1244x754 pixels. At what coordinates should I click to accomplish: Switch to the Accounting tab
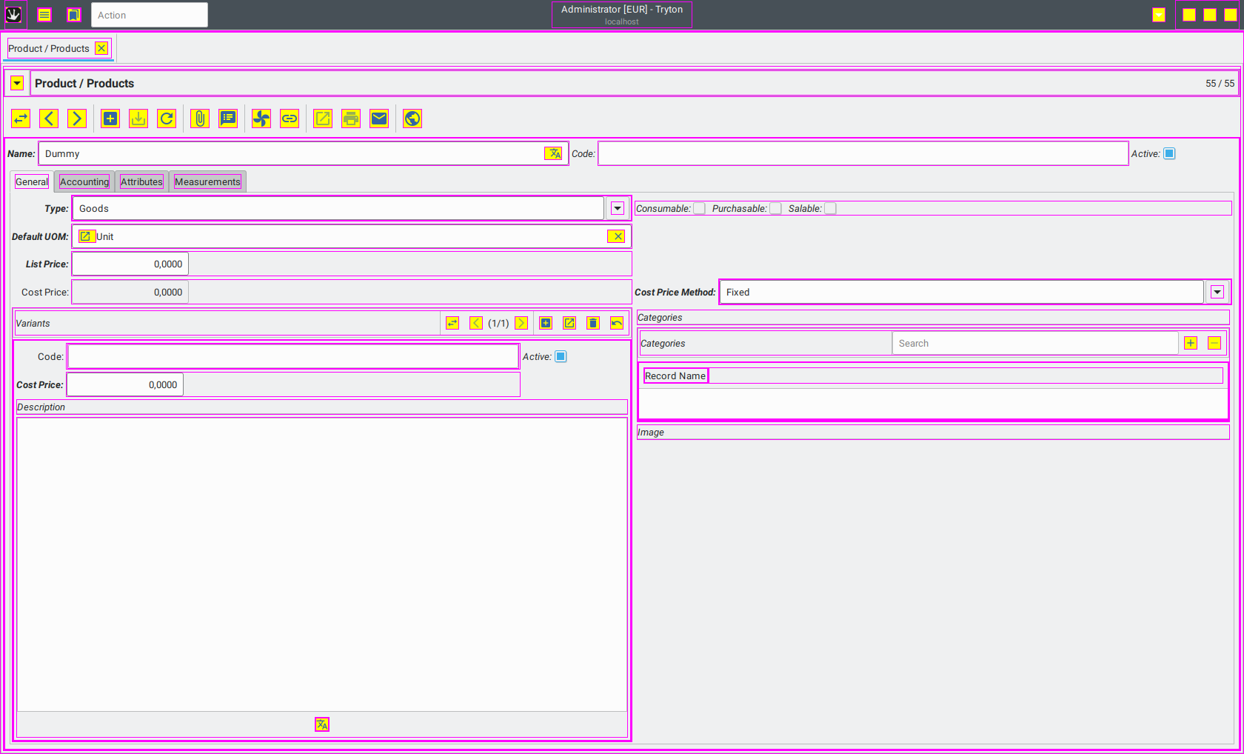[84, 182]
